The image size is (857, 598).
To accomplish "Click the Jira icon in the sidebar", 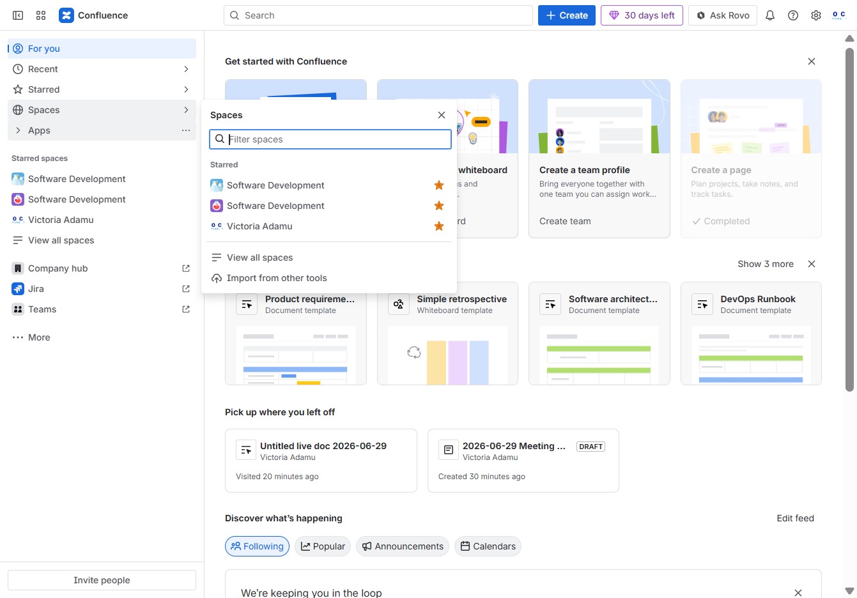I will click(x=18, y=289).
